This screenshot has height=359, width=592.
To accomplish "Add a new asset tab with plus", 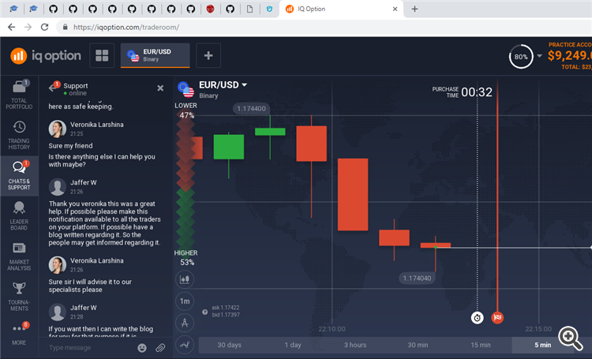I will 208,55.
